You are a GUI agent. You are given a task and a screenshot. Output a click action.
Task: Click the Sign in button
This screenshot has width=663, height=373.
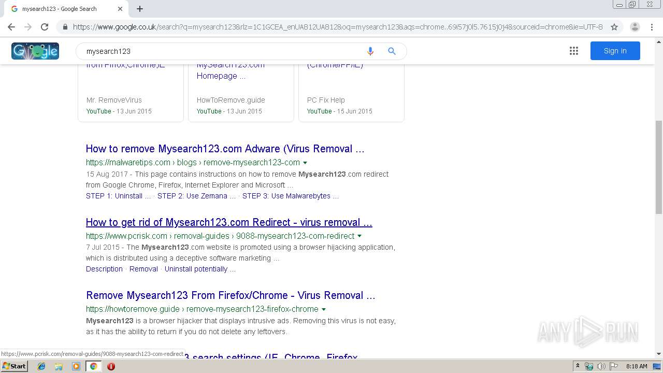click(x=615, y=51)
